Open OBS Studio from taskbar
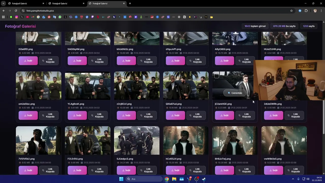Image resolution: width=325 pixels, height=183 pixels. point(197,179)
